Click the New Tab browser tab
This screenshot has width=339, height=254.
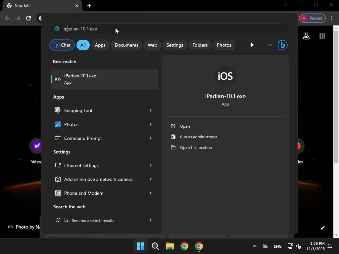[x=42, y=6]
